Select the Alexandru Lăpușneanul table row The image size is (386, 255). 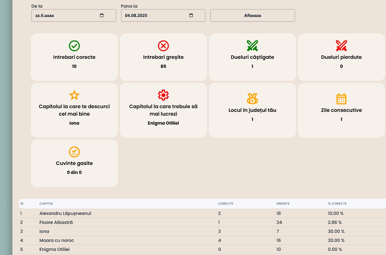pyautogui.click(x=65, y=214)
